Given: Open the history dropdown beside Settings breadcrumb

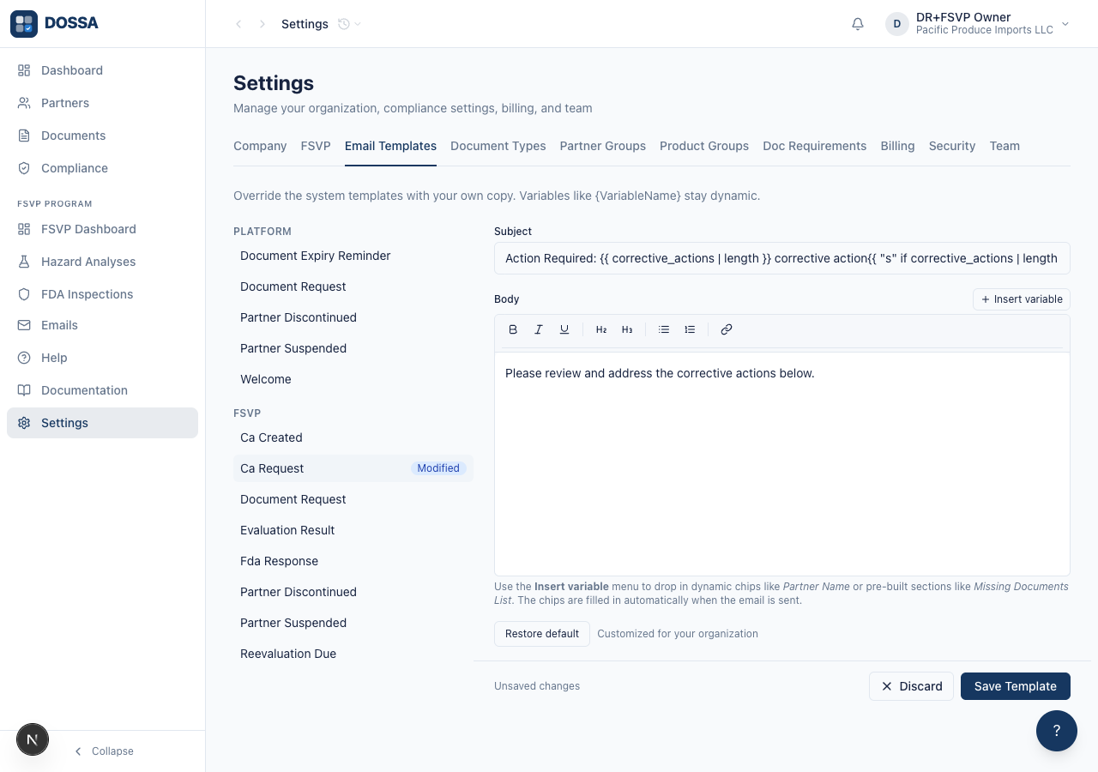Looking at the screenshot, I should (x=349, y=24).
